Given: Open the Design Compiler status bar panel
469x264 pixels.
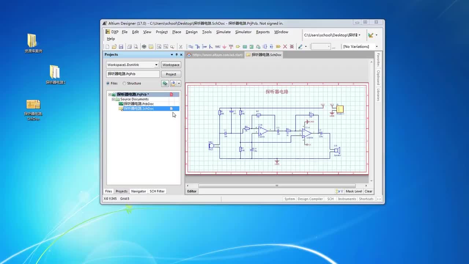Looking at the screenshot, I should pos(310,199).
